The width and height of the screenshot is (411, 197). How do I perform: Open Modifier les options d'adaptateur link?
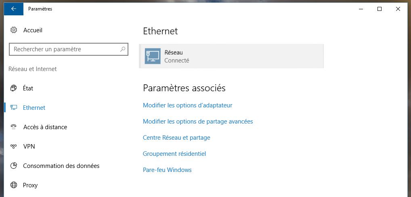coord(187,105)
